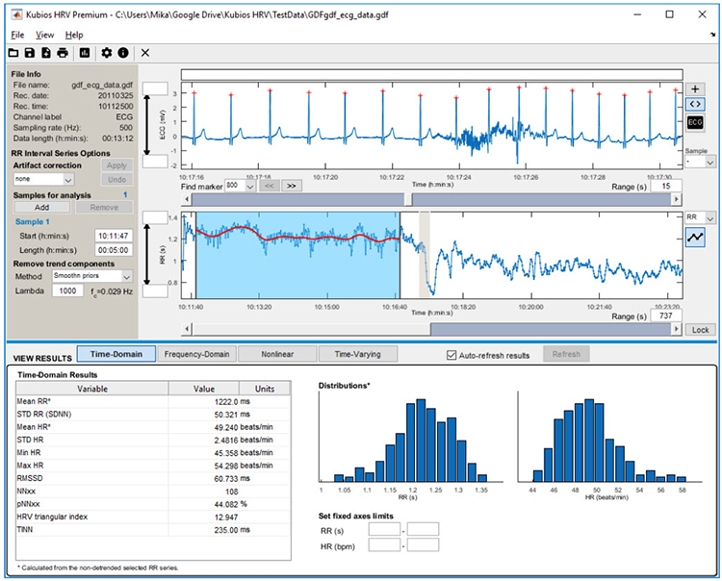The height and width of the screenshot is (581, 722).
Task: Click the close file X icon in toolbar
Action: (x=145, y=52)
